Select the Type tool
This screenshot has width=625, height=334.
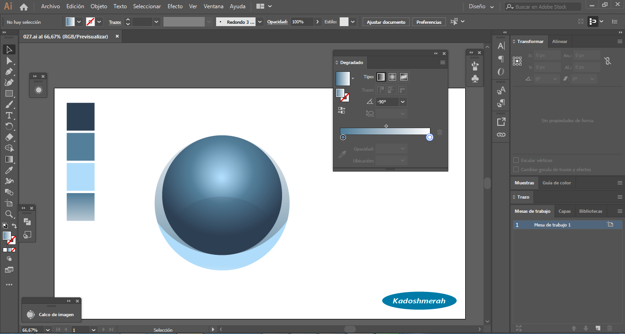click(9, 115)
